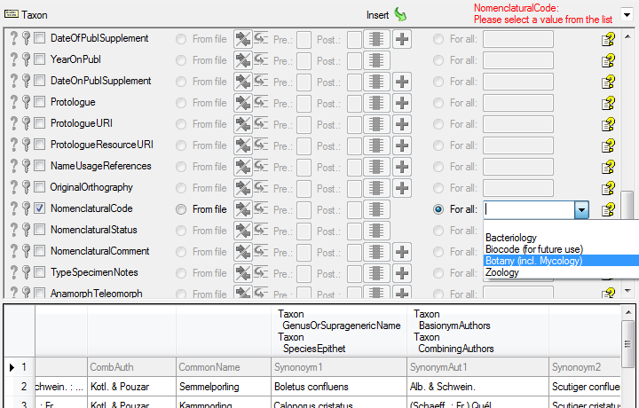Enable the Protologue checkbox
The height and width of the screenshot is (408, 639).
40,103
